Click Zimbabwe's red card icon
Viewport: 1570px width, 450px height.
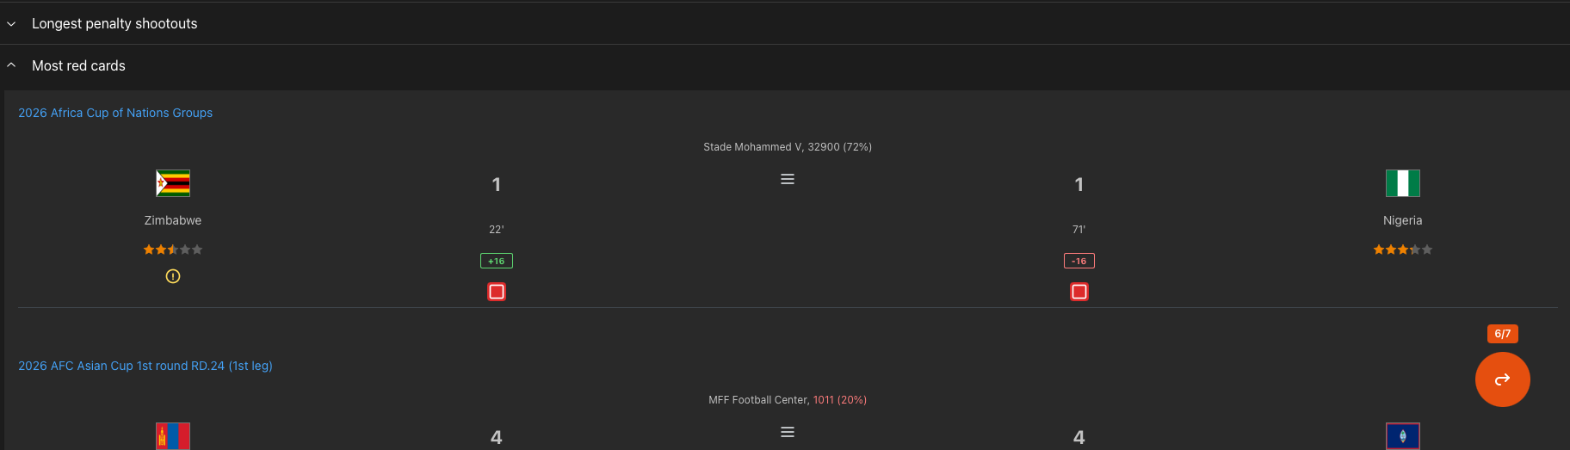(x=497, y=292)
